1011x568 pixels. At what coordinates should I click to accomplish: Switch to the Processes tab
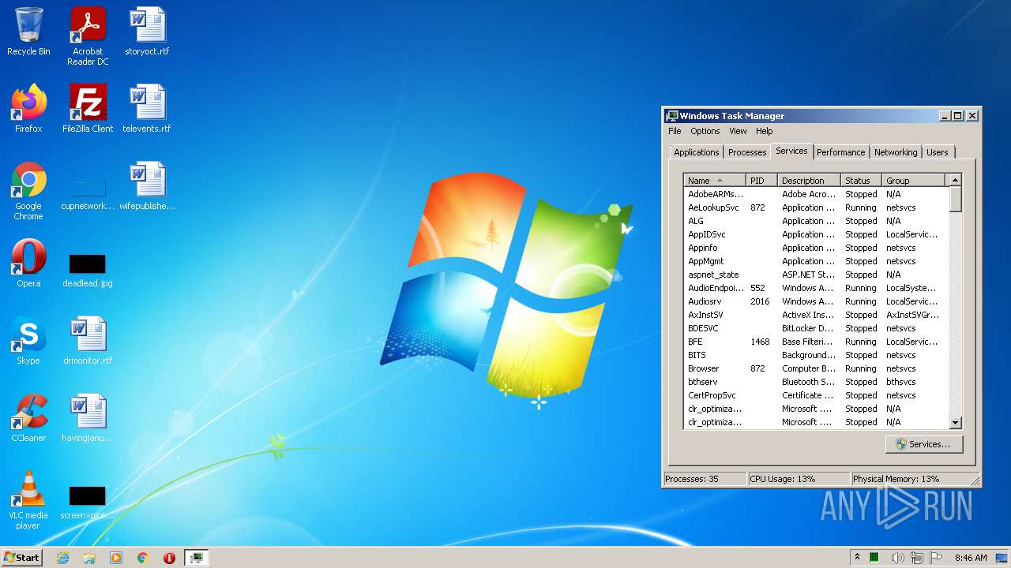[x=747, y=152]
